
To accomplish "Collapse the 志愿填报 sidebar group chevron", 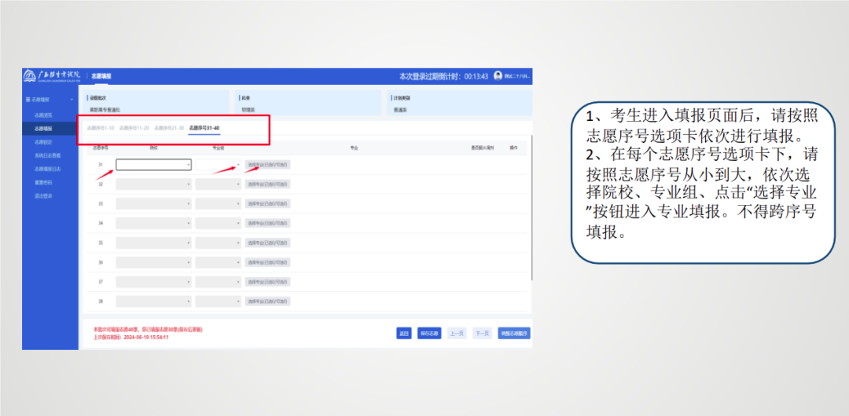I will coord(72,100).
